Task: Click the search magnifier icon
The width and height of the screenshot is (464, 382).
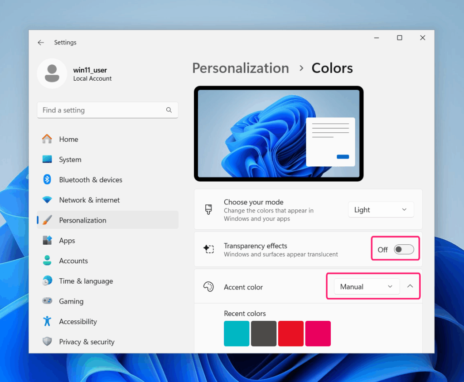Action: (x=169, y=110)
